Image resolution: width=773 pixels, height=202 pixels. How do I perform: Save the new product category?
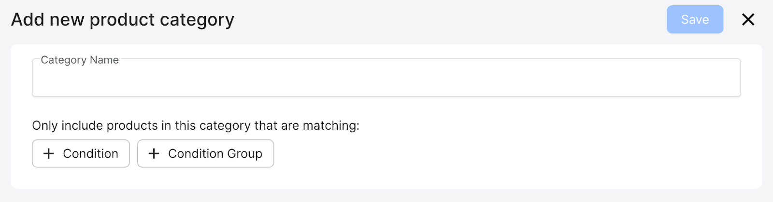click(x=695, y=20)
